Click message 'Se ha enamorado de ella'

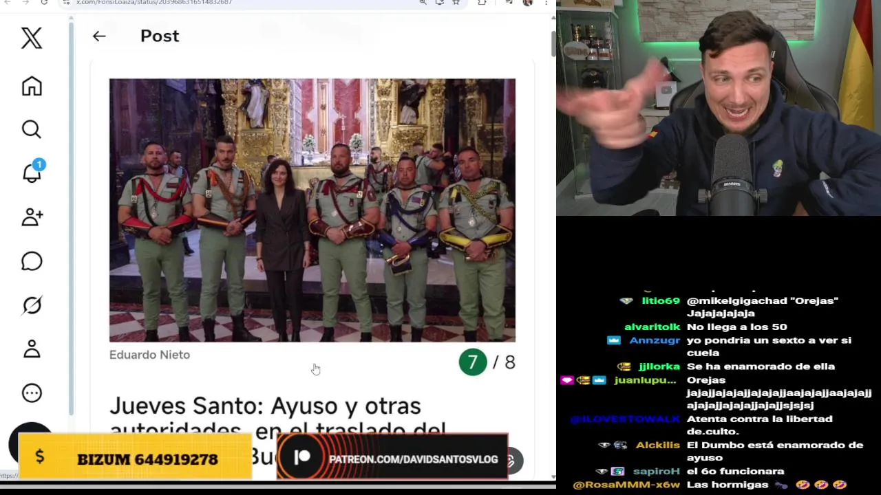tap(761, 366)
